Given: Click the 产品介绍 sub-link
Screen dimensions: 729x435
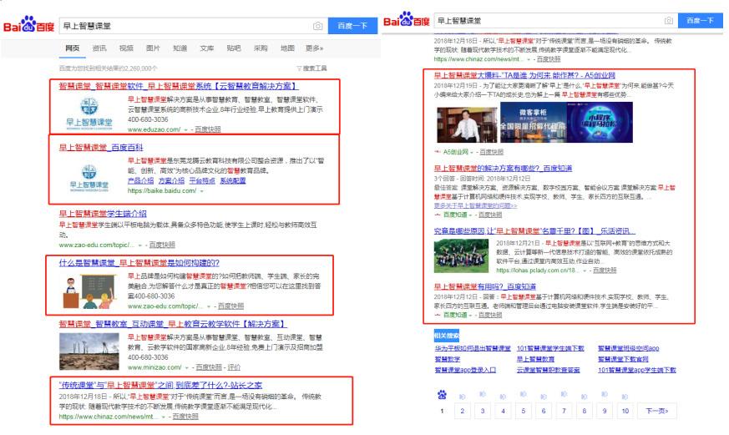Looking at the screenshot, I should tap(140, 180).
